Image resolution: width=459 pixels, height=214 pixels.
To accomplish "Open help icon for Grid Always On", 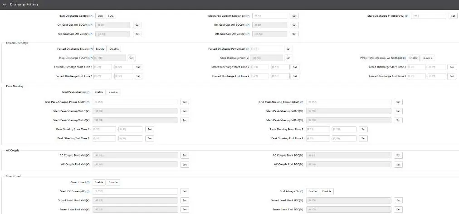I will 302,191.
